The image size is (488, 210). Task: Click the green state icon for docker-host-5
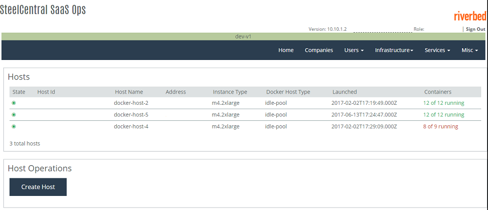pyautogui.click(x=14, y=115)
